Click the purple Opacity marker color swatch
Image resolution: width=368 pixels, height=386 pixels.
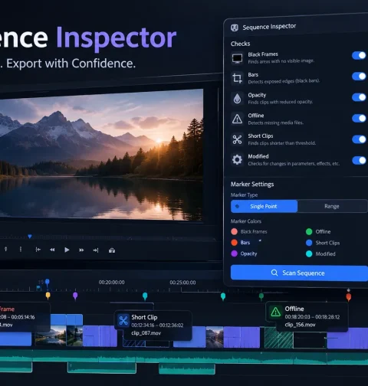tap(234, 254)
